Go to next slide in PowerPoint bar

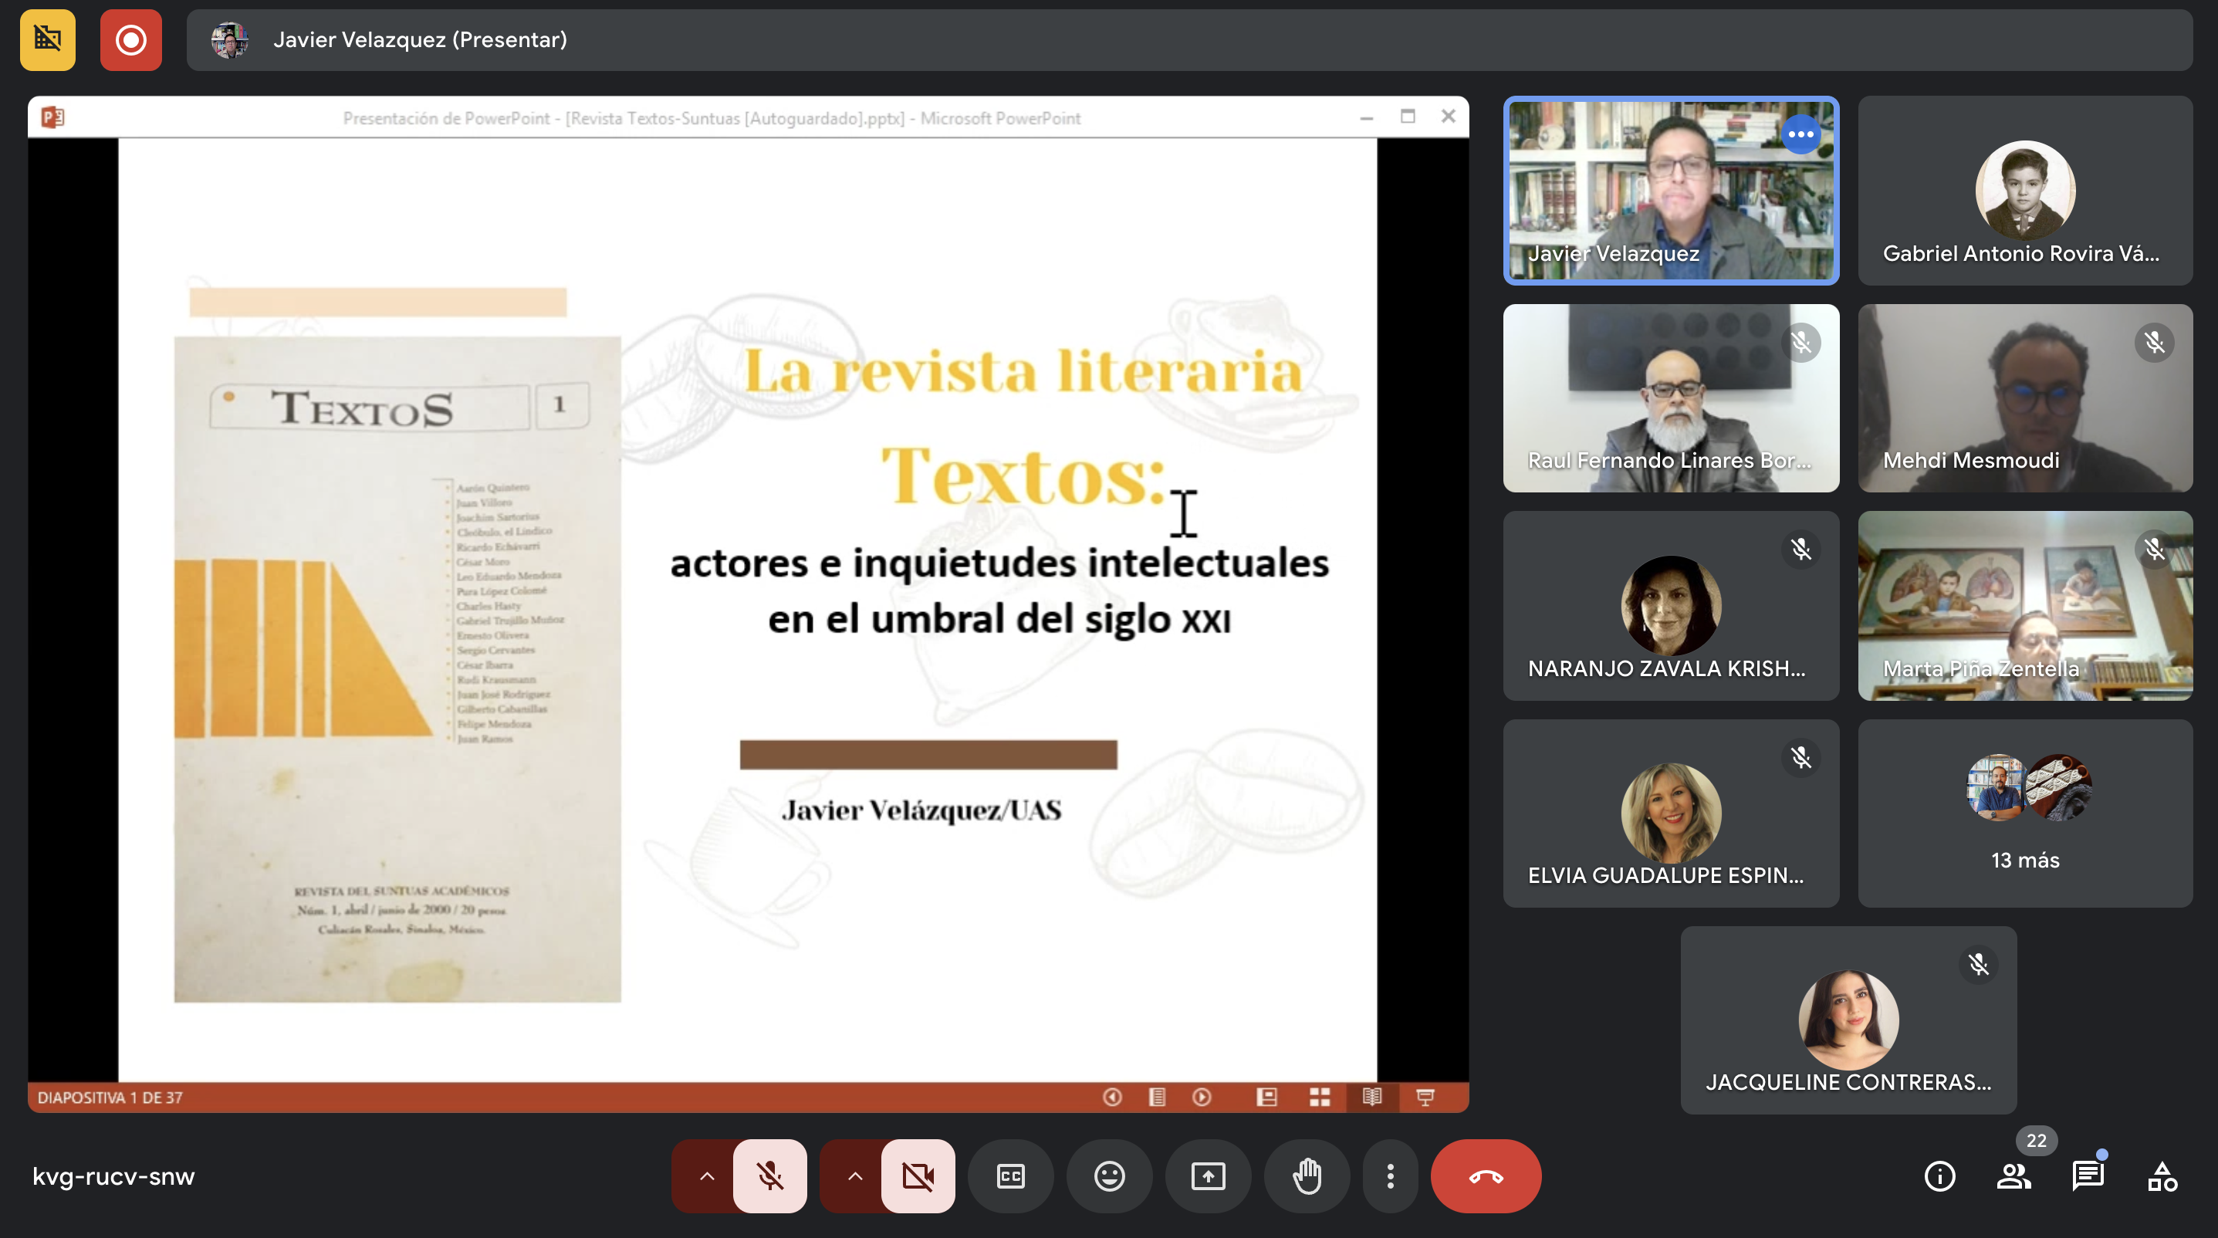1202,1097
